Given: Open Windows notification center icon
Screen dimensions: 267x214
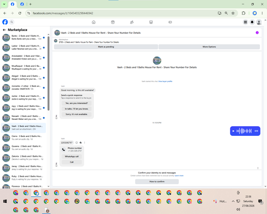Looking at the screenshot, I should click(x=260, y=201).
